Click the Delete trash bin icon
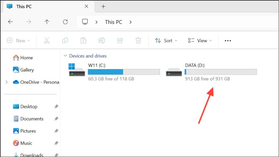279x157 pixels. coord(138,41)
